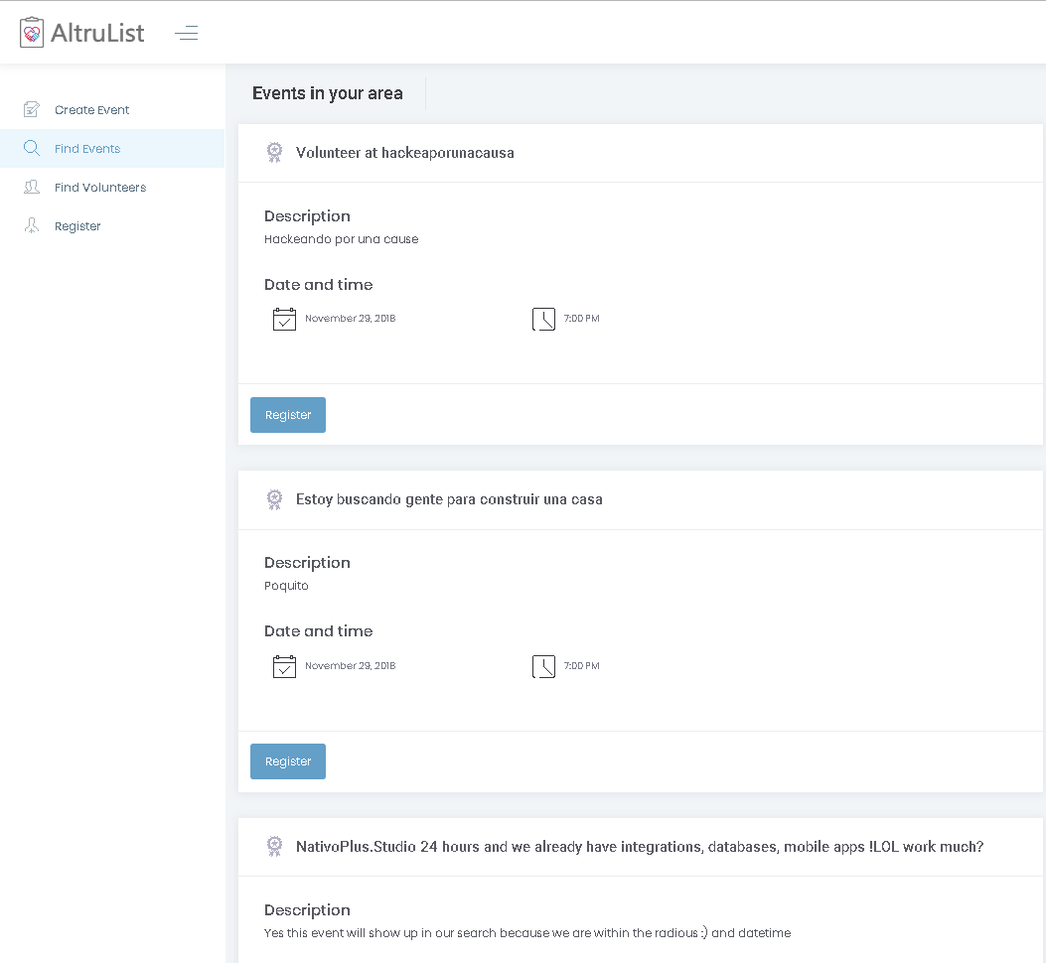Image resolution: width=1046 pixels, height=963 pixels.
Task: Click the Hackeando por una cause description
Action: [341, 238]
